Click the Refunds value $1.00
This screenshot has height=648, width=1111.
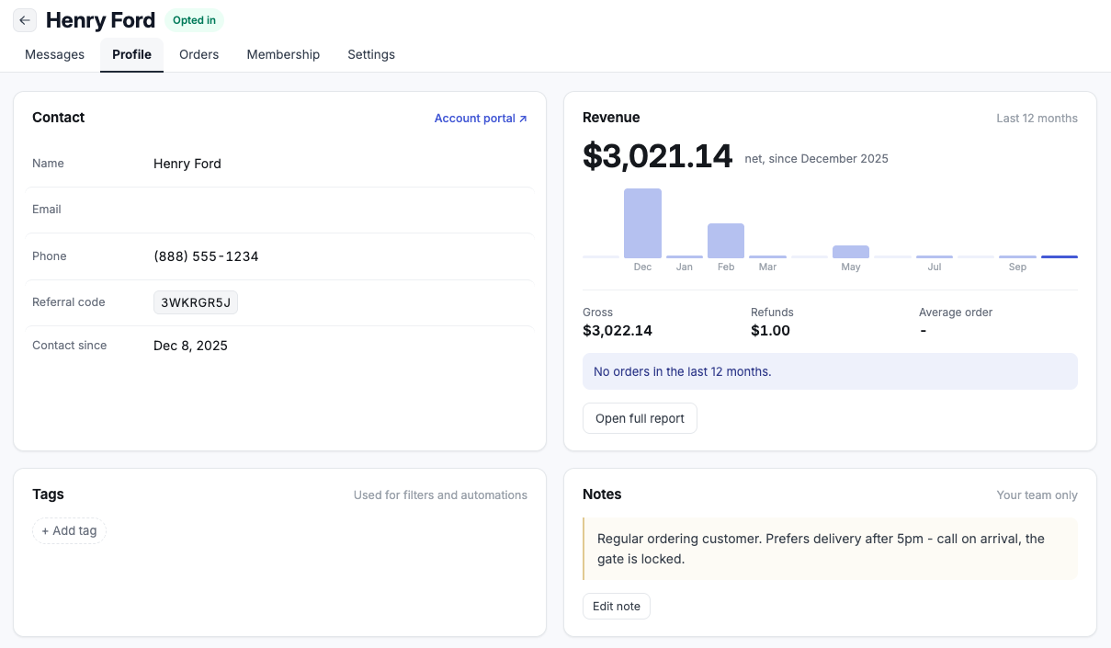[x=770, y=330]
